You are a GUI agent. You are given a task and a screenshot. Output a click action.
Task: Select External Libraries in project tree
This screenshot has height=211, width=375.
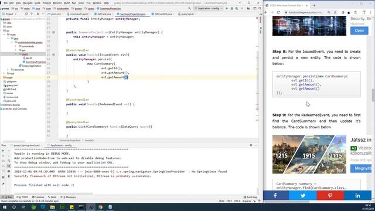10,105
